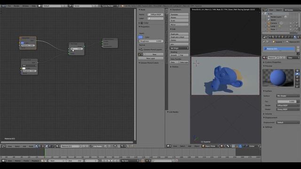Click the timeline play button
This screenshot has width=301, height=169.
pyautogui.click(x=112, y=161)
